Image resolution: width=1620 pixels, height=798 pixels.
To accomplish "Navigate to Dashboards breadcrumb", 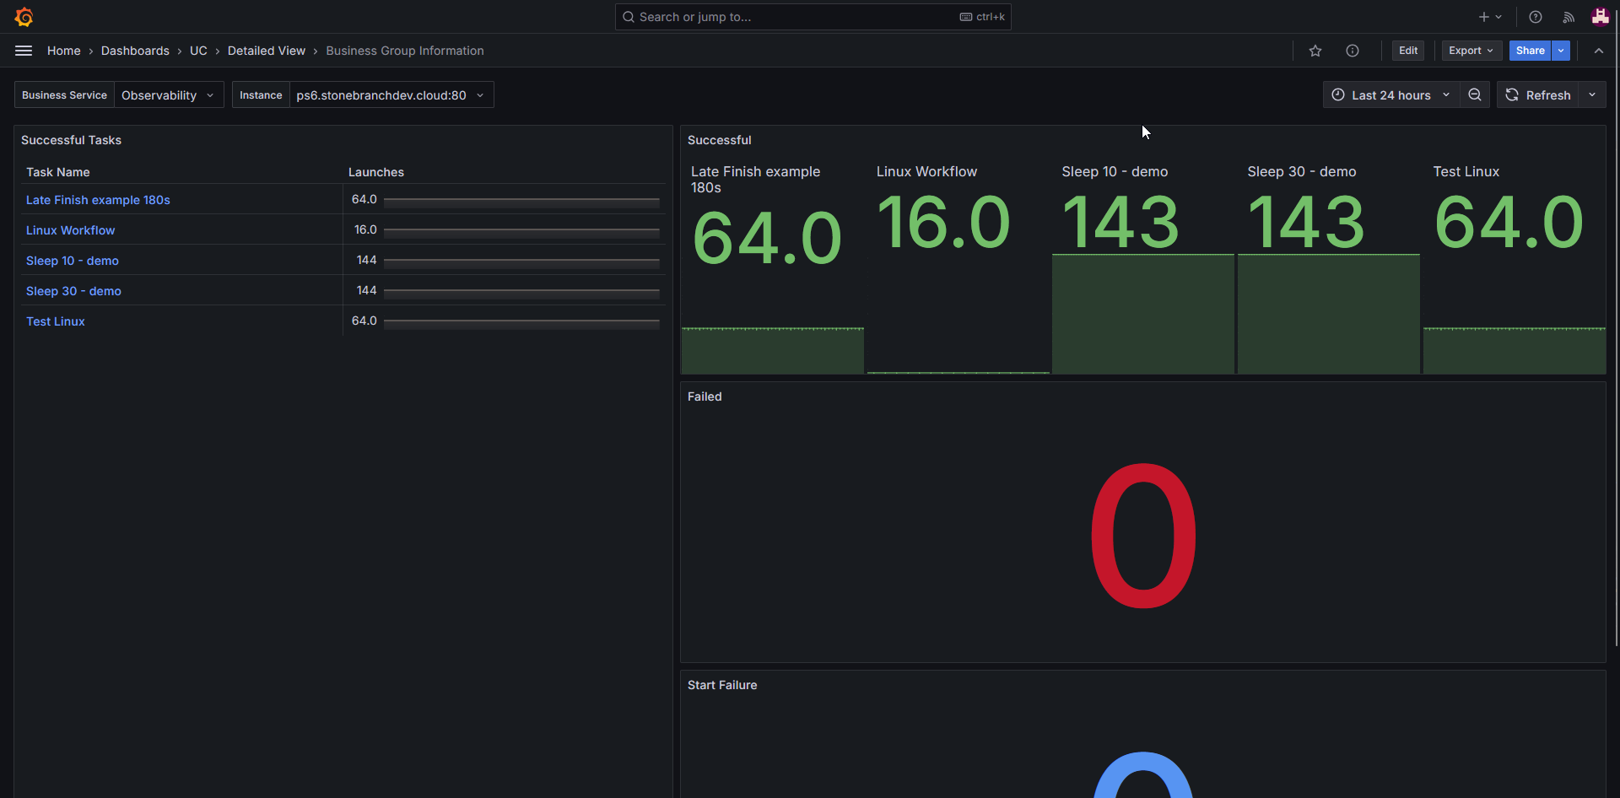I will (x=135, y=51).
